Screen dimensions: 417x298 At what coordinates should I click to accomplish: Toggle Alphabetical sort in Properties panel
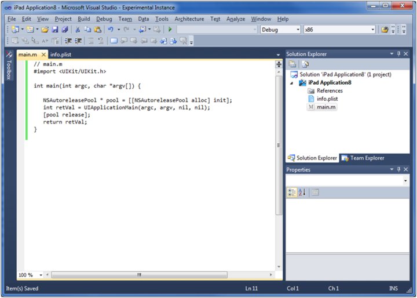(302, 192)
